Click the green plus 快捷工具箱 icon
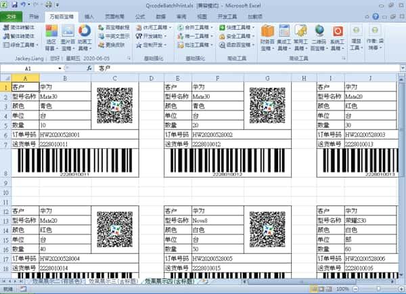The width and height of the screenshot is (406, 294). coord(222,27)
